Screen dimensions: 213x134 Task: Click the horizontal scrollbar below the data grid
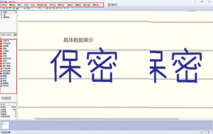pyautogui.click(x=94, y=119)
